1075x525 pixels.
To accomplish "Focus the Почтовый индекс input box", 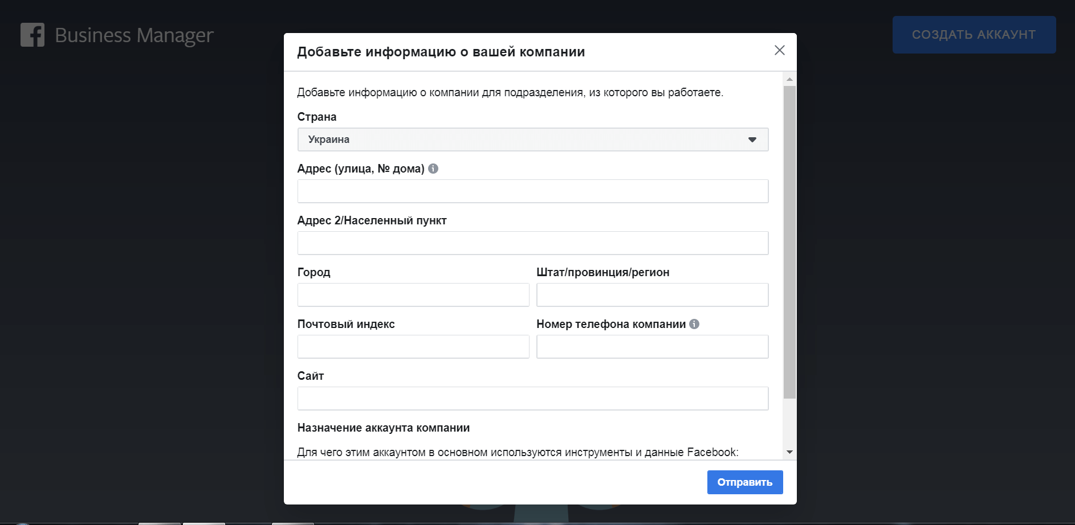I will click(x=413, y=347).
